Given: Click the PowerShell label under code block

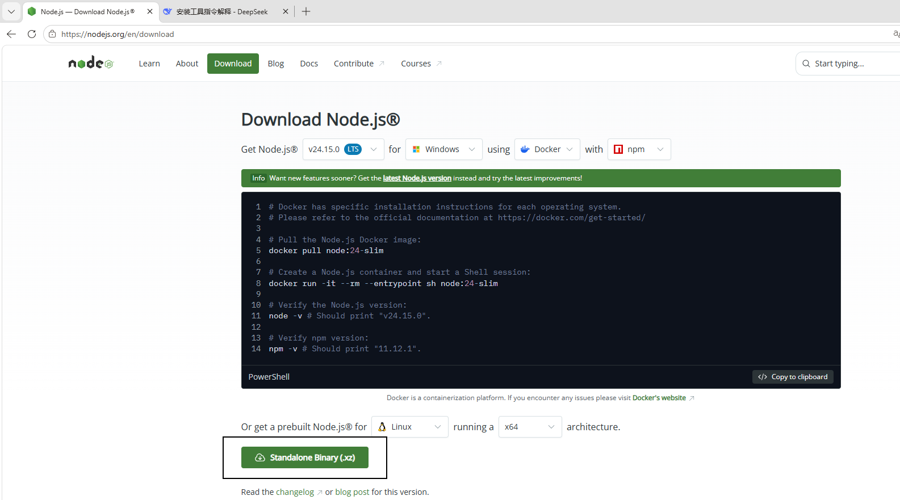Looking at the screenshot, I should click(x=269, y=377).
